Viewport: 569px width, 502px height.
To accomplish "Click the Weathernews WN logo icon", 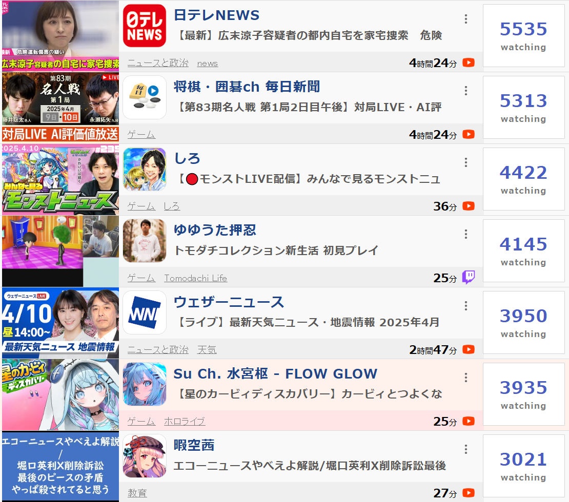I will 145,312.
